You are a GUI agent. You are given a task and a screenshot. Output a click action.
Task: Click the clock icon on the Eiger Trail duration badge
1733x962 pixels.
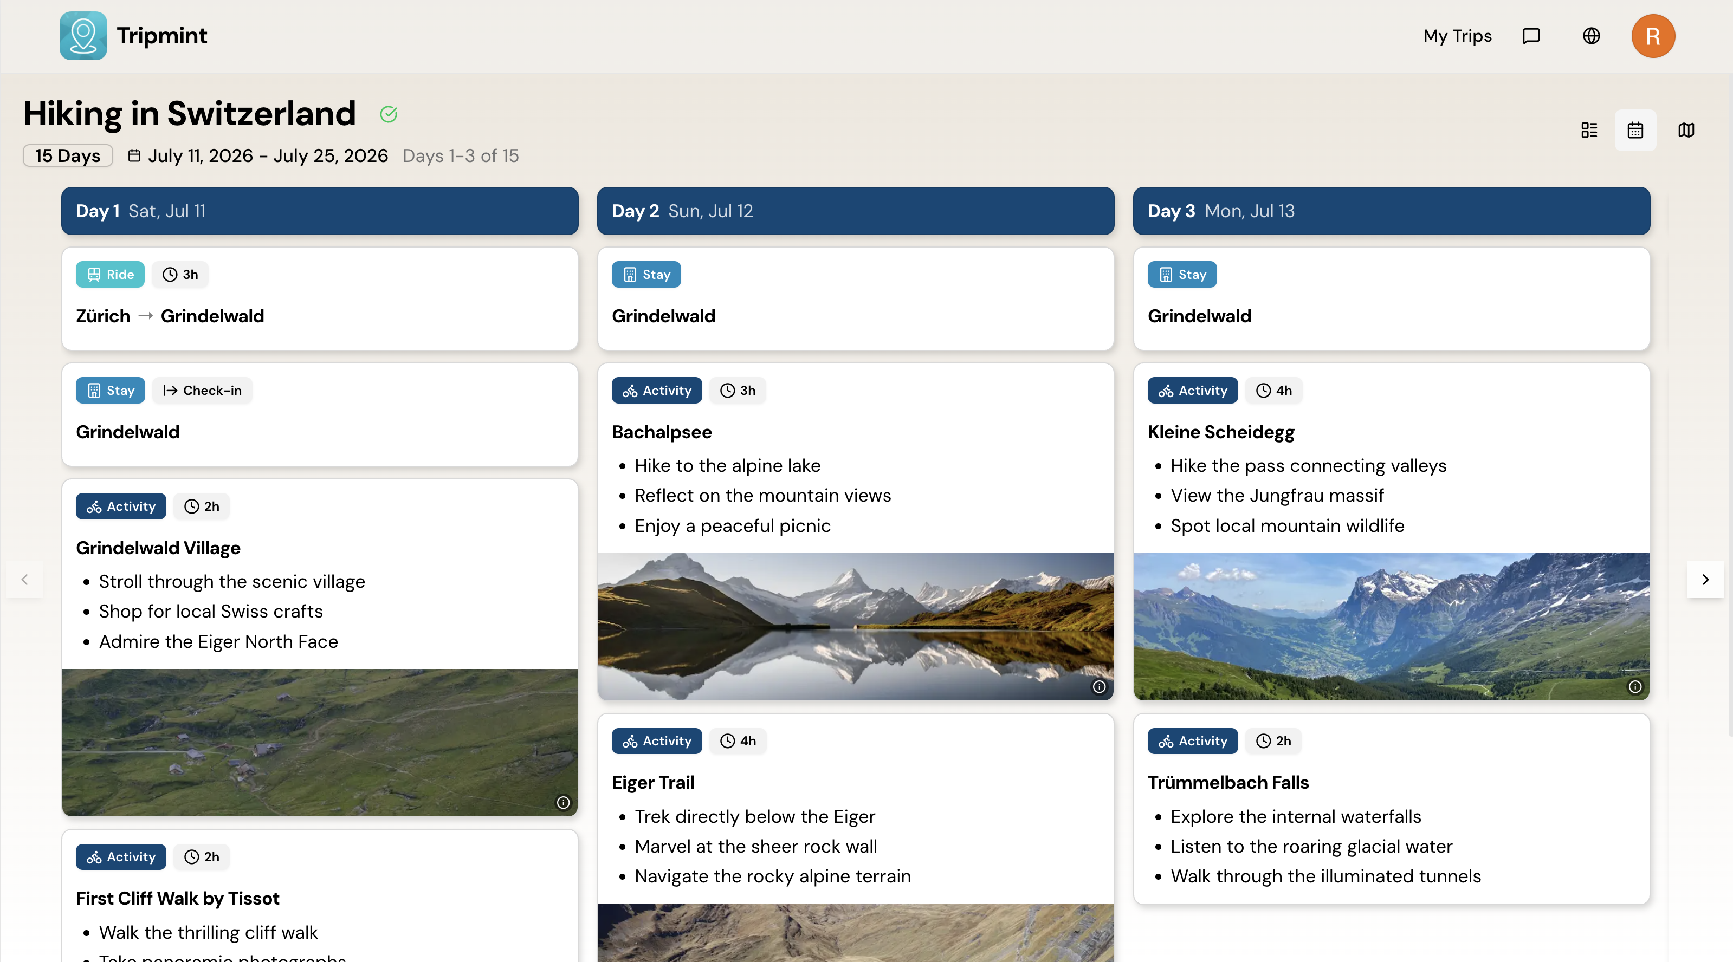[727, 741]
